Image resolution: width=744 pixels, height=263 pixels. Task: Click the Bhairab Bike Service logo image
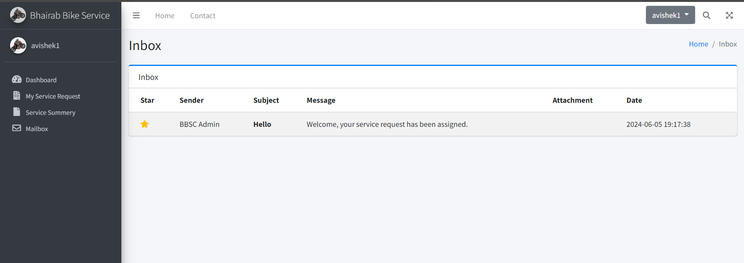pos(18,15)
